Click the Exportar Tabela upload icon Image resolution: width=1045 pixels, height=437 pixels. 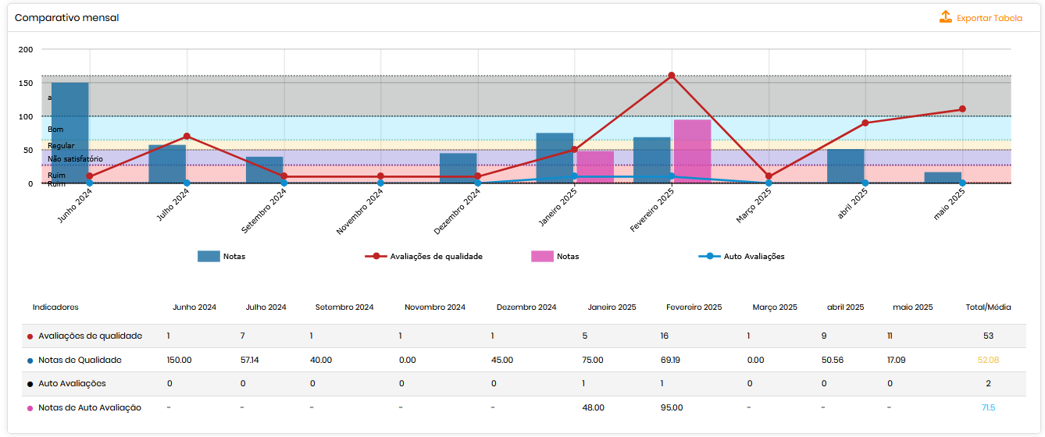click(x=946, y=17)
